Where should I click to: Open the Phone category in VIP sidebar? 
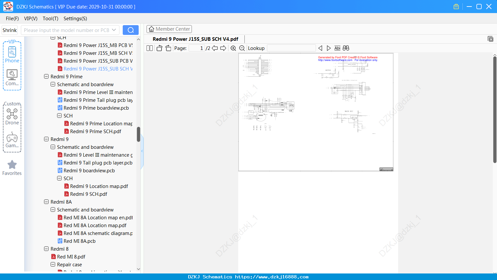(x=12, y=55)
